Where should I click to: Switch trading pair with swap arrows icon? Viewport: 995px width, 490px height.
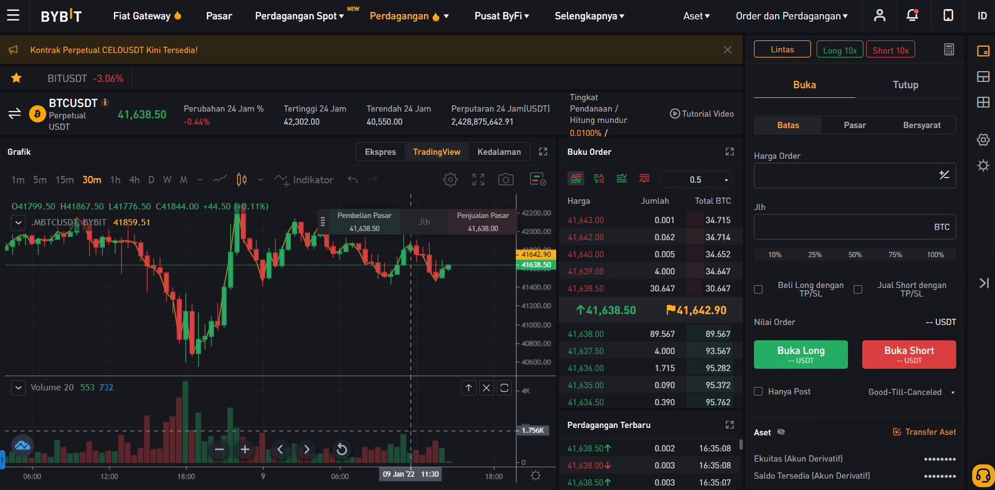15,114
